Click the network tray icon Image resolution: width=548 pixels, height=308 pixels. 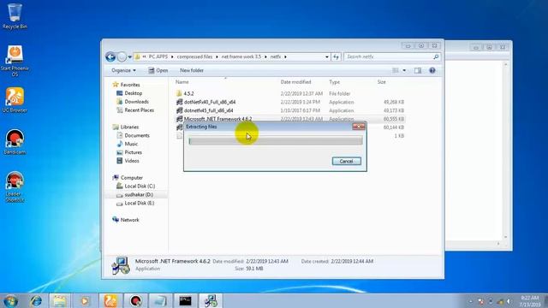coord(500,301)
